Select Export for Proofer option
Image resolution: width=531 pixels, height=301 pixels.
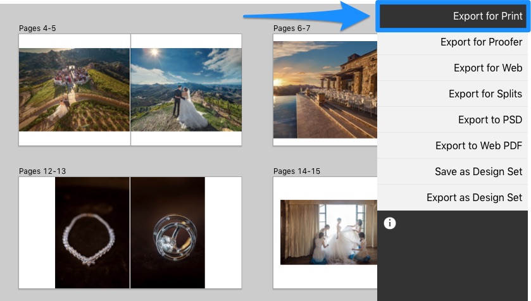point(453,42)
